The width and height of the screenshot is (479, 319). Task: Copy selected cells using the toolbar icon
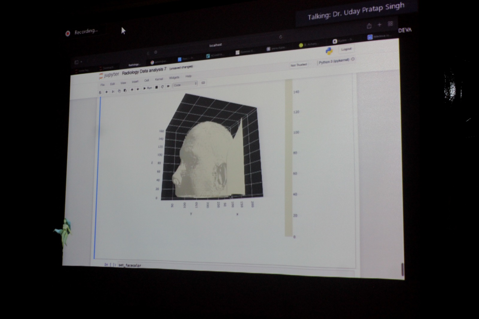[x=119, y=91]
